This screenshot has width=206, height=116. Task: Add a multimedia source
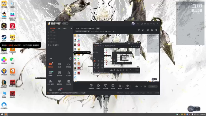click(113, 87)
